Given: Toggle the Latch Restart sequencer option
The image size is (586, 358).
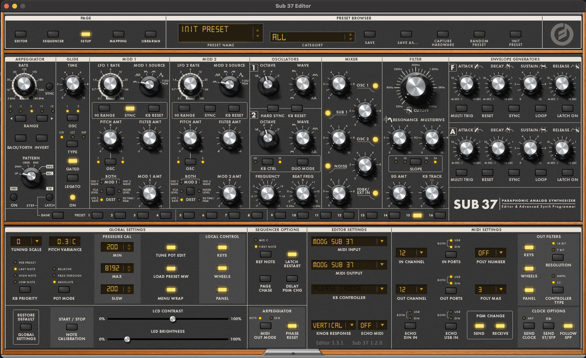Looking at the screenshot, I should (x=292, y=255).
